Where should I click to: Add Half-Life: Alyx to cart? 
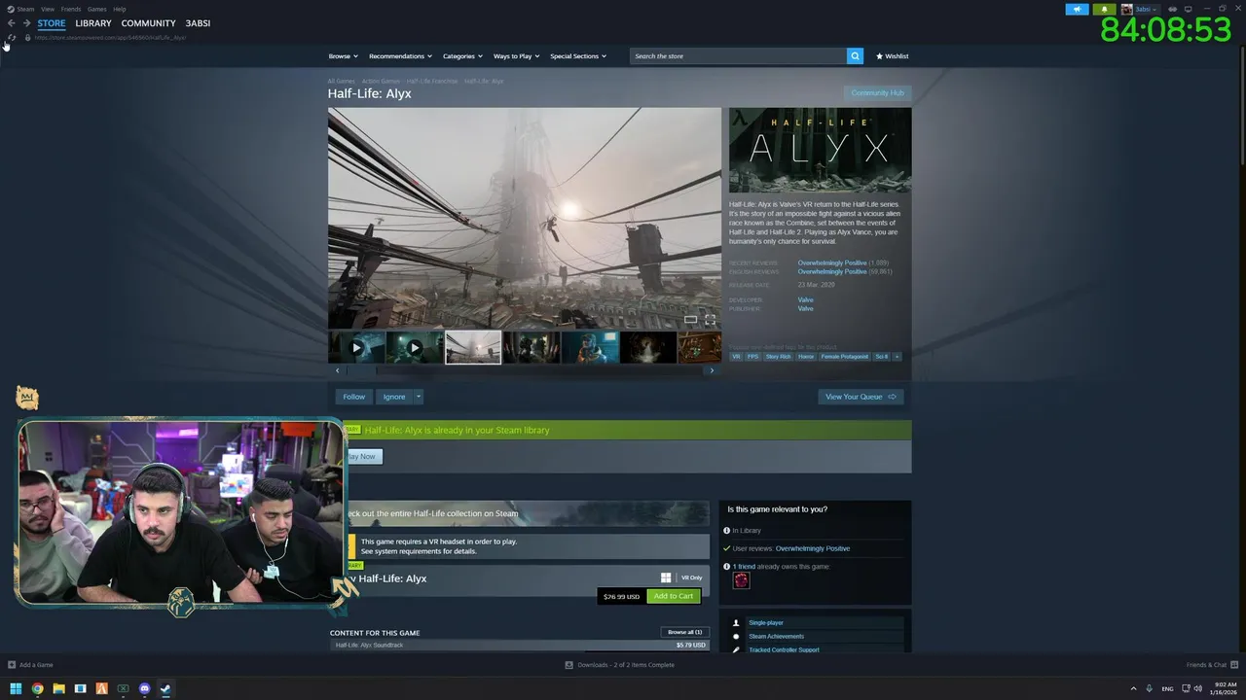click(674, 596)
